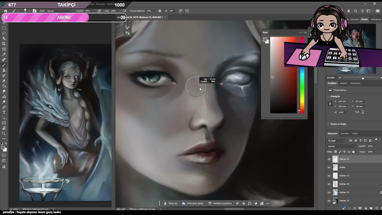The height and width of the screenshot is (215, 382).
Task: Select the Lasso tool
Action: pos(4,33)
